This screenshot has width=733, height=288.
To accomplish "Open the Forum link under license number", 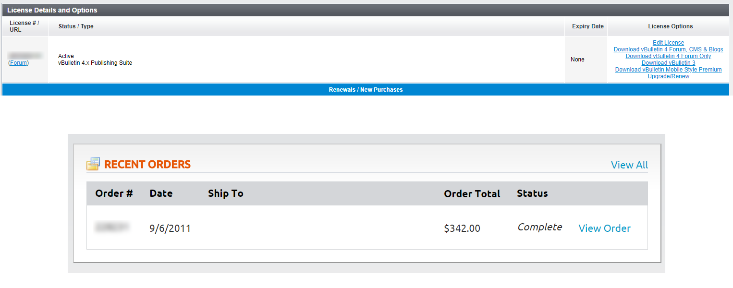I will (19, 63).
